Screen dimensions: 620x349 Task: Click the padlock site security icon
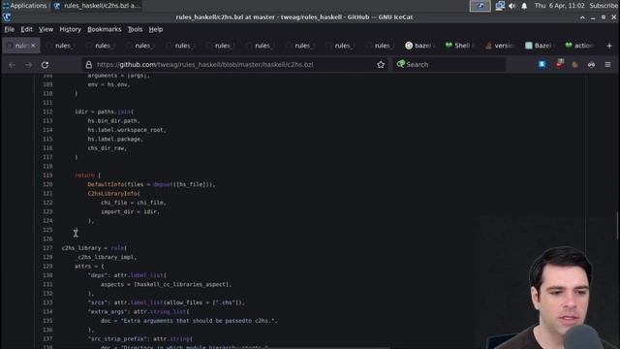[x=88, y=65]
